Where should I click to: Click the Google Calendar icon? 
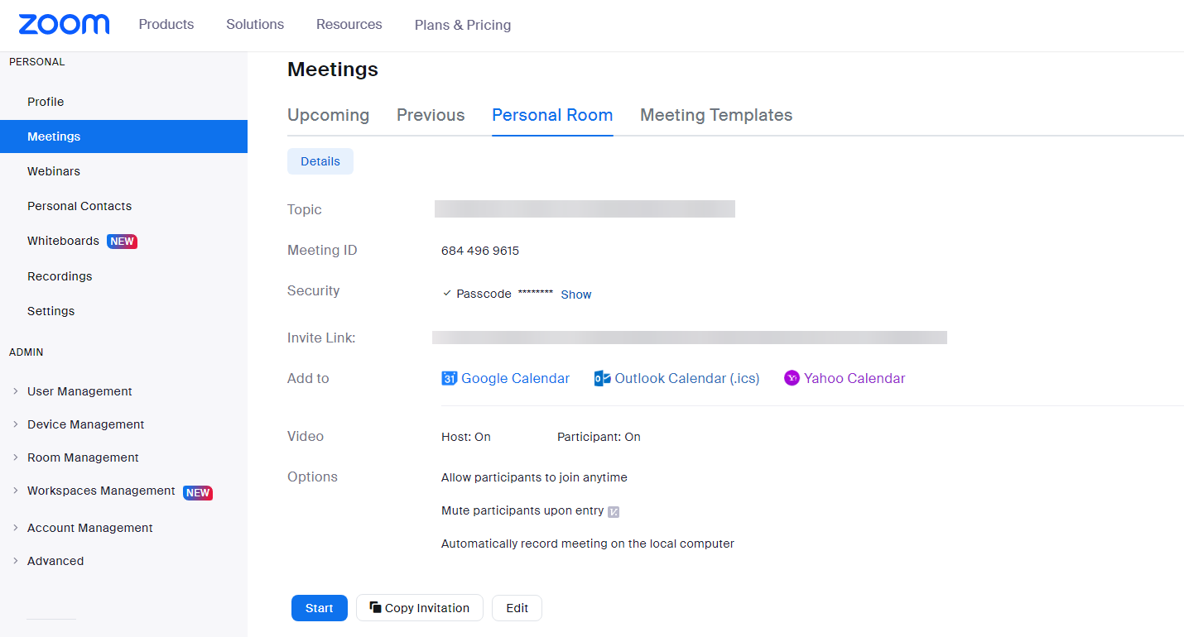pyautogui.click(x=450, y=378)
